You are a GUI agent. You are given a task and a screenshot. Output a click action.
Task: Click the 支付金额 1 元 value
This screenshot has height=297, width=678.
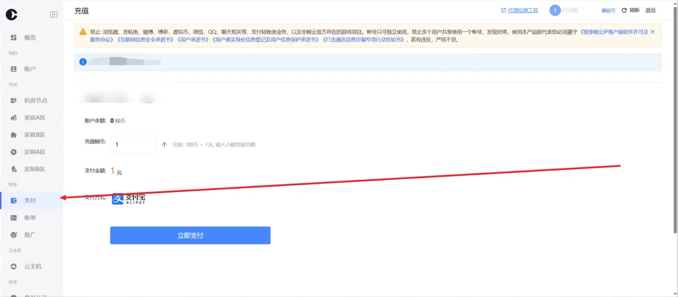click(x=116, y=171)
